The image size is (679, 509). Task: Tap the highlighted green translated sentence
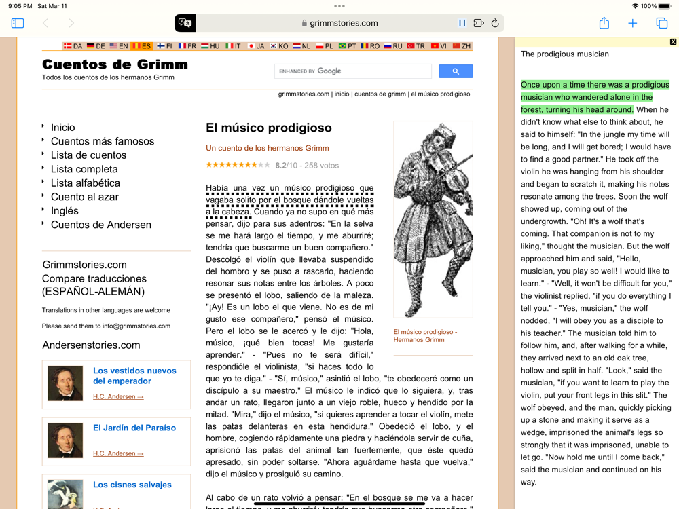click(x=595, y=97)
